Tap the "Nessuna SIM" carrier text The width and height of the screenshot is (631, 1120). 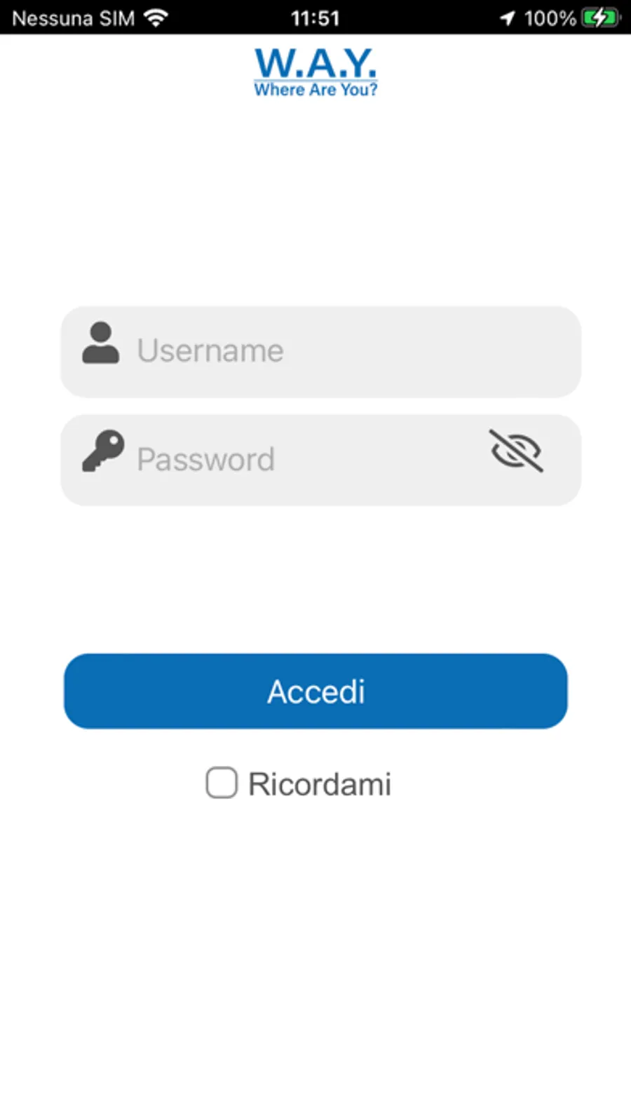[x=74, y=18]
